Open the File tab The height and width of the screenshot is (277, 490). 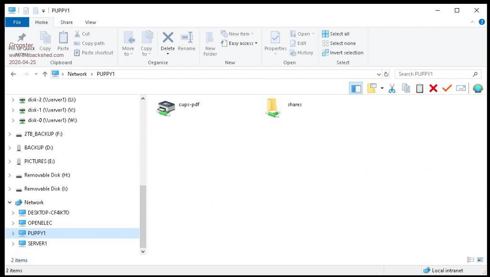pyautogui.click(x=17, y=22)
